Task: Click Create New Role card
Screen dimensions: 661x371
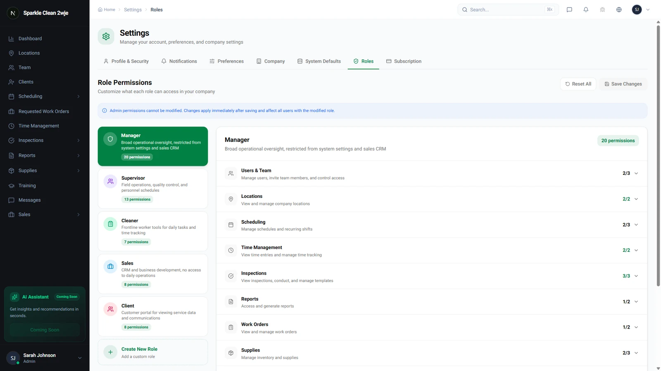Action: (x=153, y=352)
